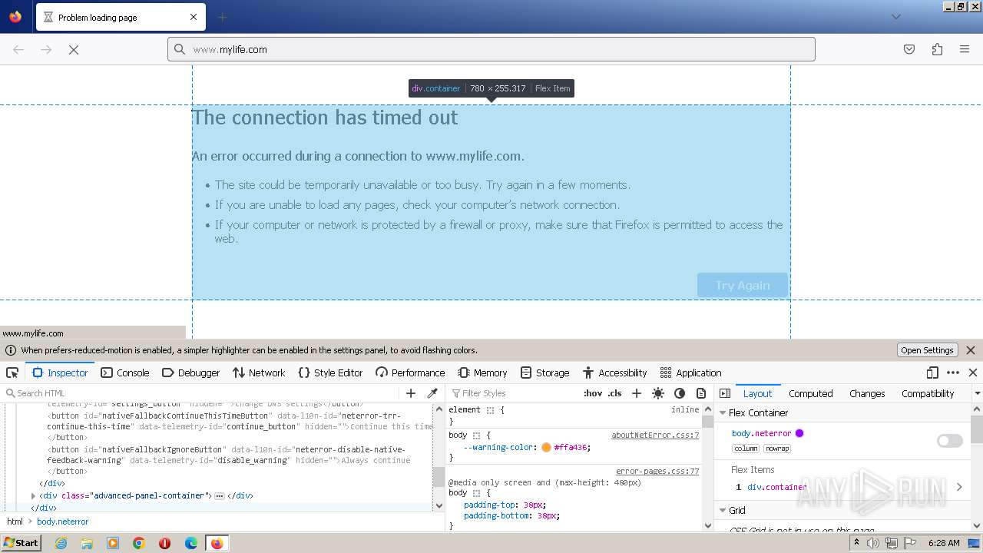Open the Memory panel

pos(482,373)
